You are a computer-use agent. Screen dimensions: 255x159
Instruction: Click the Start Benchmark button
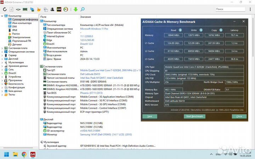[194, 116]
